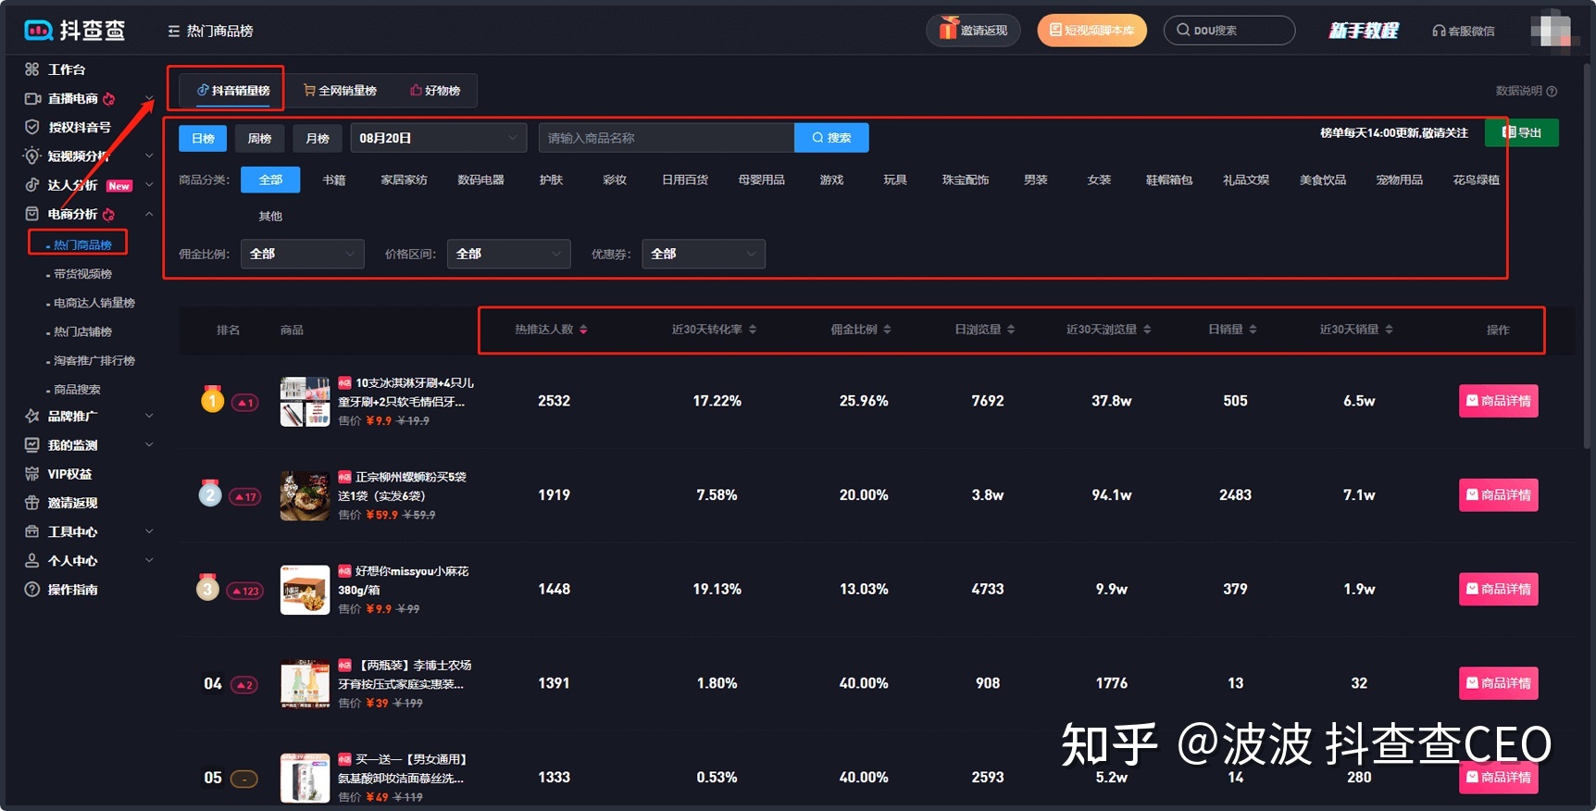The image size is (1596, 811).
Task: Select the 月榜 monthly ranking toggle
Action: pos(318,138)
